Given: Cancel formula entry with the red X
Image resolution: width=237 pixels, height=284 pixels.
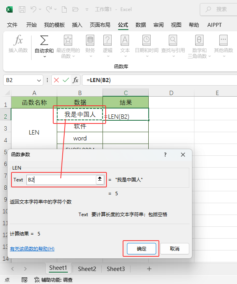Looking at the screenshot, I should [x=56, y=80].
